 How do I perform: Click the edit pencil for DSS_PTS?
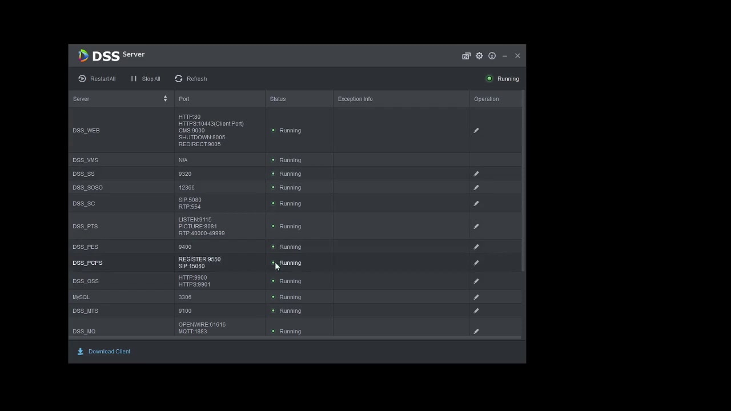(x=476, y=227)
